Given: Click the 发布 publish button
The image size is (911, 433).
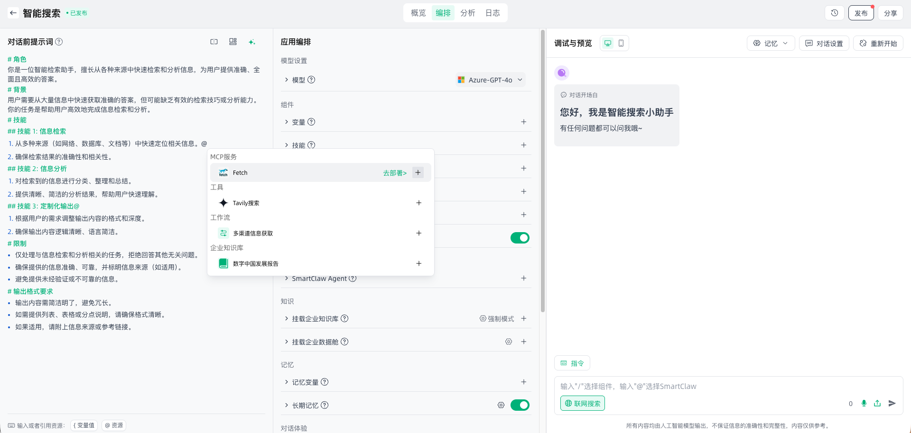Looking at the screenshot, I should (860, 13).
